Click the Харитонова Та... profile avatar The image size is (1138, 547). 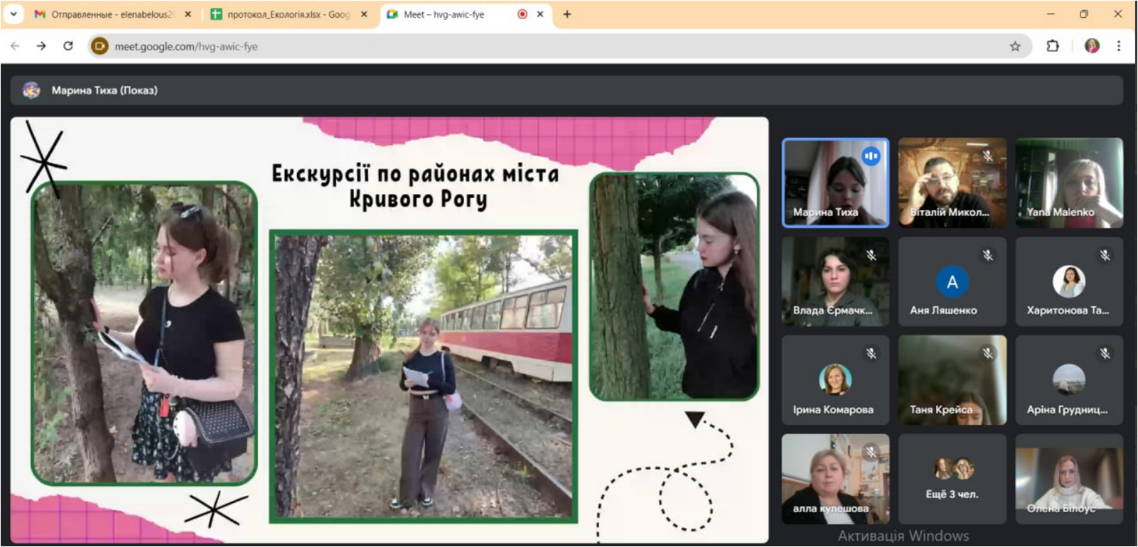point(1069,281)
